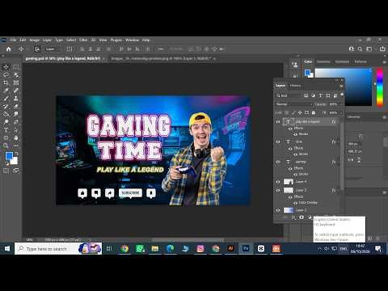The height and width of the screenshot is (291, 388).
Task: Select the Hand tool
Action: coord(16,137)
